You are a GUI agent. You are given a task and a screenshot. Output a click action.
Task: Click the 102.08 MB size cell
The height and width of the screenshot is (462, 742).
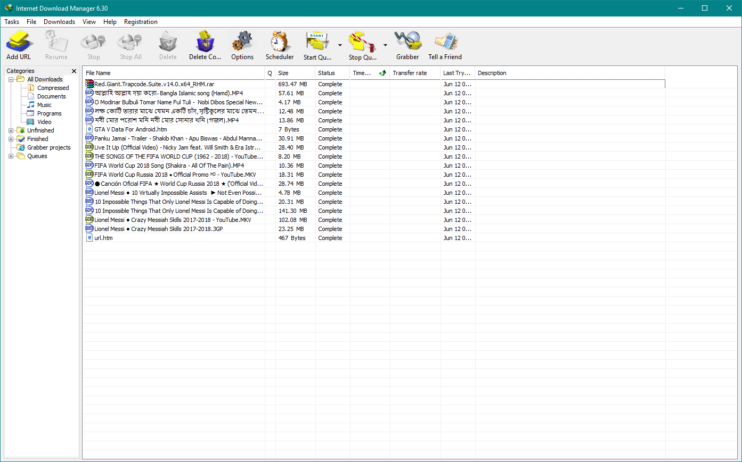pyautogui.click(x=292, y=220)
